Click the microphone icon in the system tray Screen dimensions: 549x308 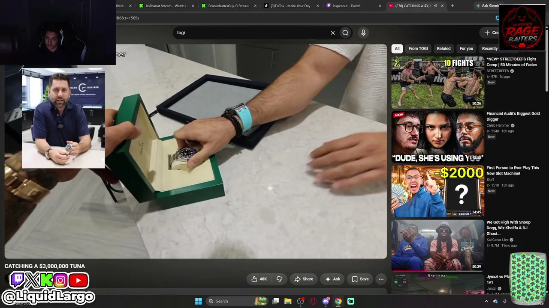click(x=504, y=301)
